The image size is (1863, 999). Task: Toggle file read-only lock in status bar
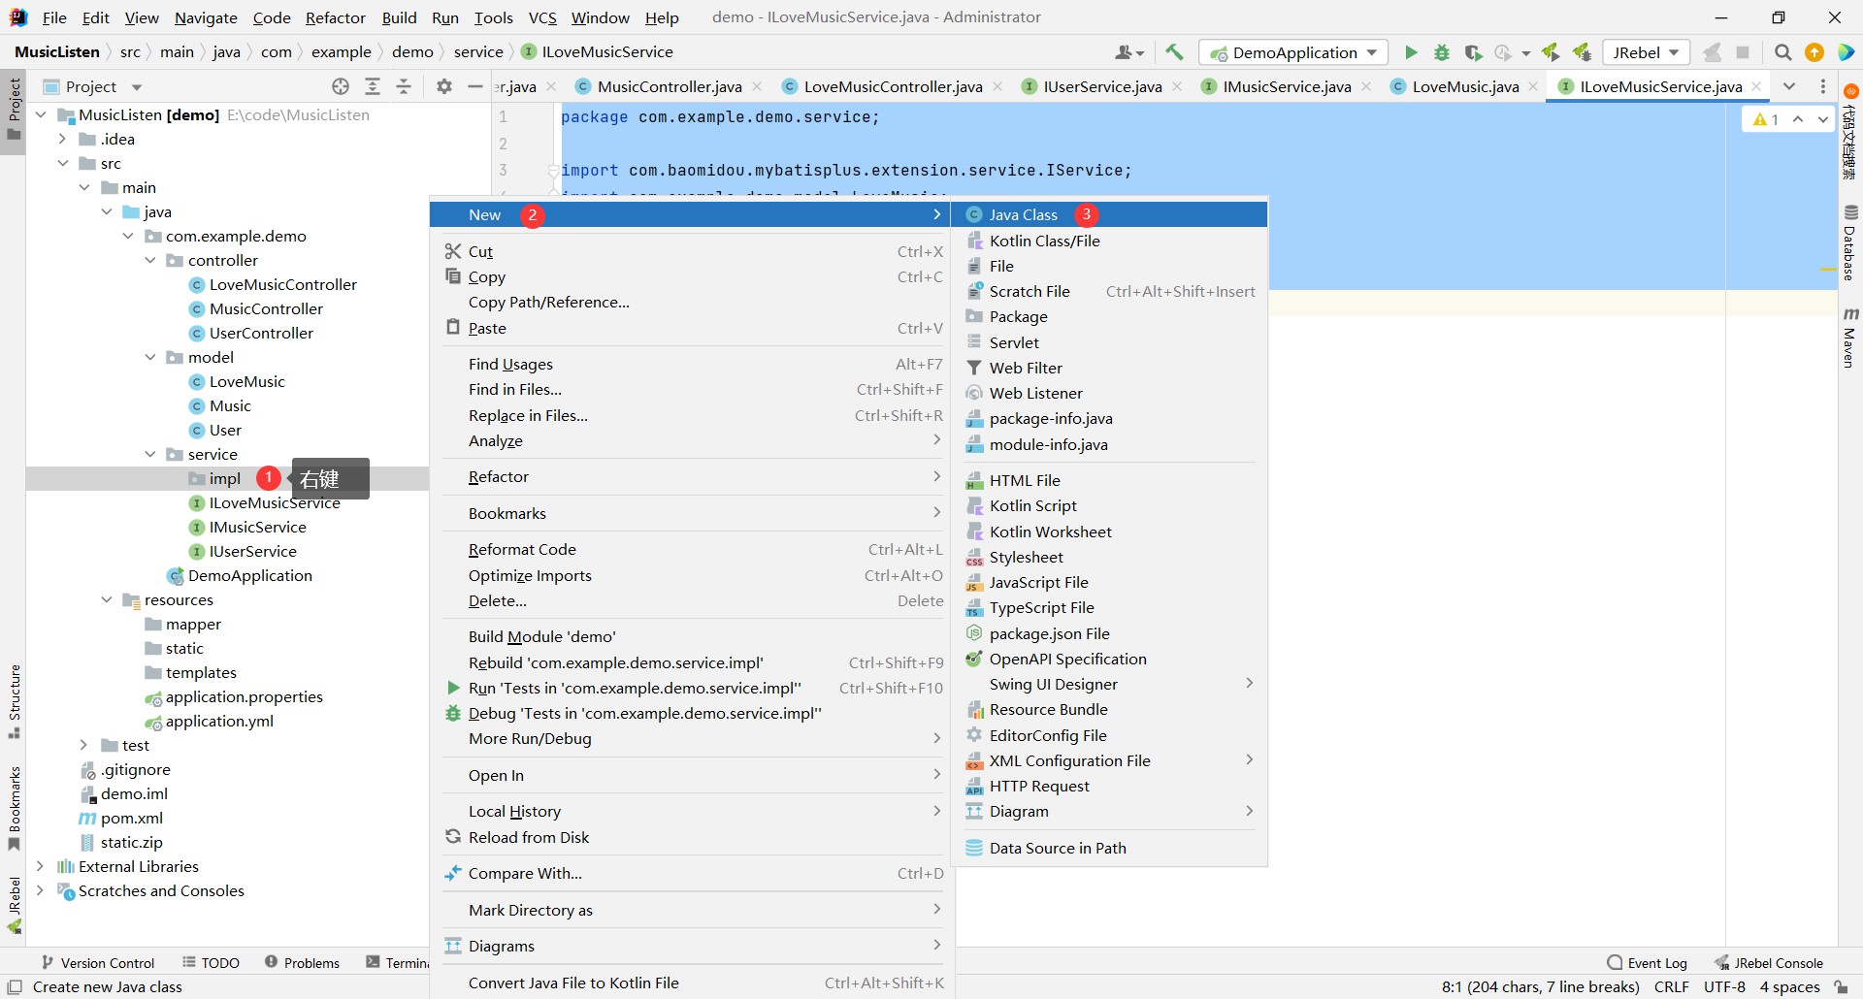pyautogui.click(x=1841, y=986)
